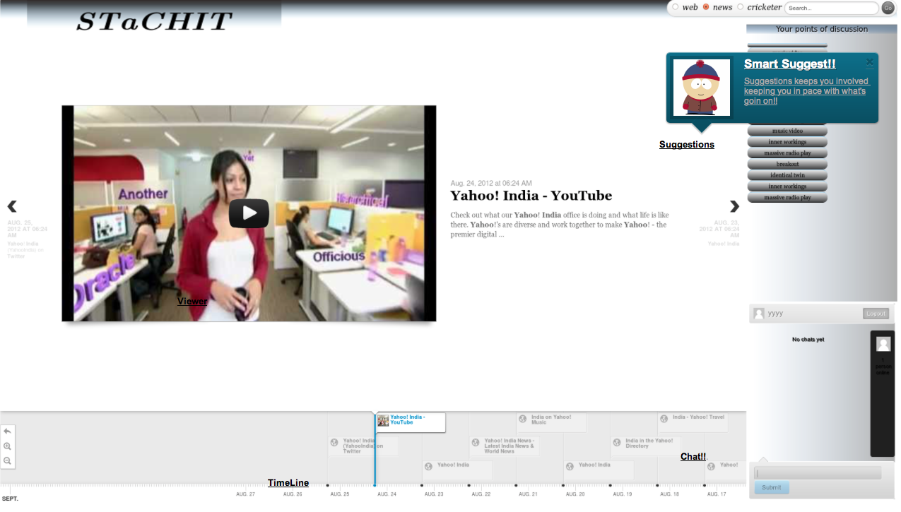Select Yahoo! India (YahooIndia) on Twitter marker
Image resolution: width=901 pixels, height=512 pixels.
point(363,446)
